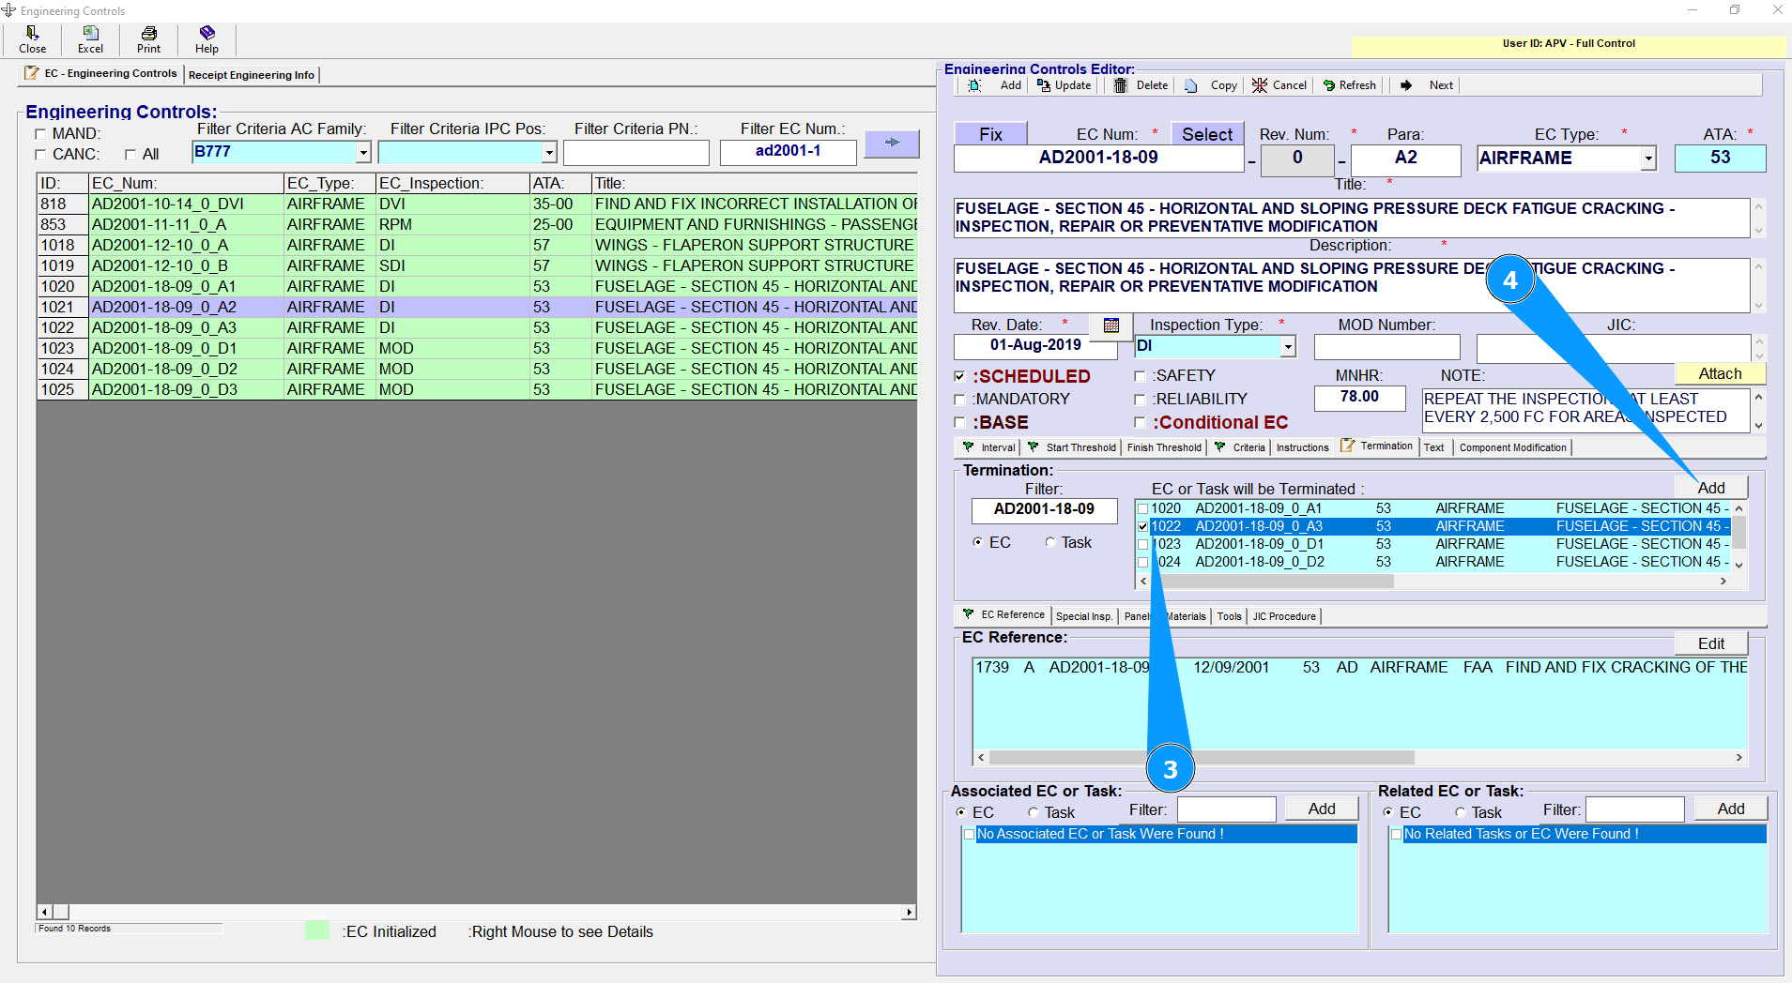The image size is (1792, 983).
Task: Click the Close toolbar icon
Action: tap(32, 34)
